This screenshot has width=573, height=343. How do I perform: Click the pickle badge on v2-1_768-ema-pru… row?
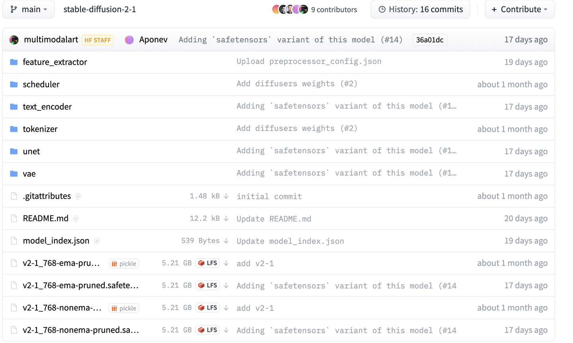point(124,263)
